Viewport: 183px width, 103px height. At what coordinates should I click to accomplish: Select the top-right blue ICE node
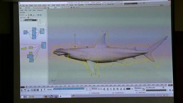[x=42, y=31]
